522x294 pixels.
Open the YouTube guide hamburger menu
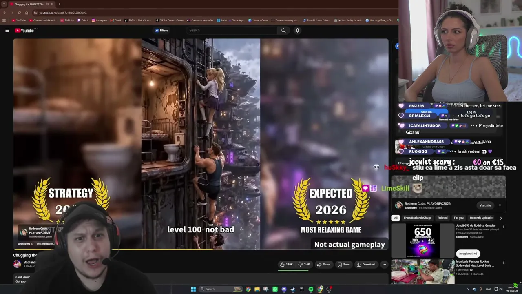[x=7, y=30]
